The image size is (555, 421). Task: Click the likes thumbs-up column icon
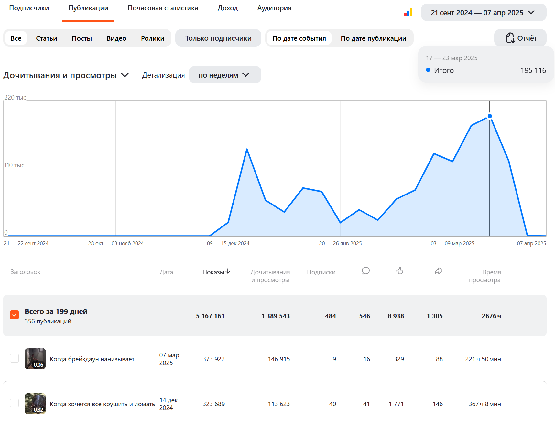pyautogui.click(x=400, y=271)
